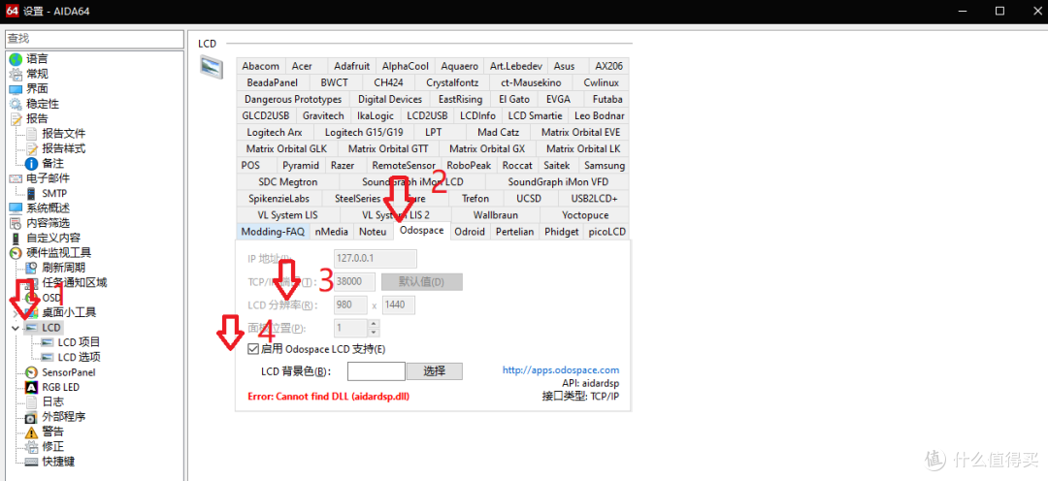Select the Abacom tab
The width and height of the screenshot is (1048, 481).
coord(261,66)
